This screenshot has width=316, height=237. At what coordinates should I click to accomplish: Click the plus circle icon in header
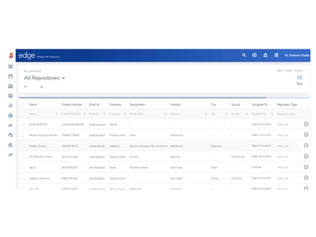tap(254, 55)
